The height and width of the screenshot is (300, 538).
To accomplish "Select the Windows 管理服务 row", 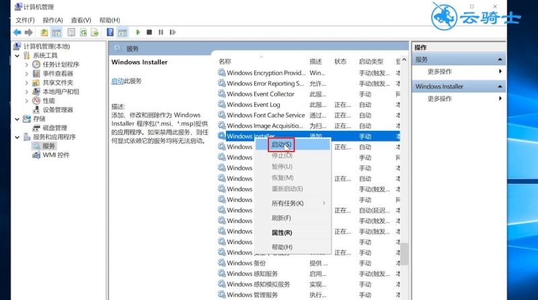I will [x=309, y=295].
